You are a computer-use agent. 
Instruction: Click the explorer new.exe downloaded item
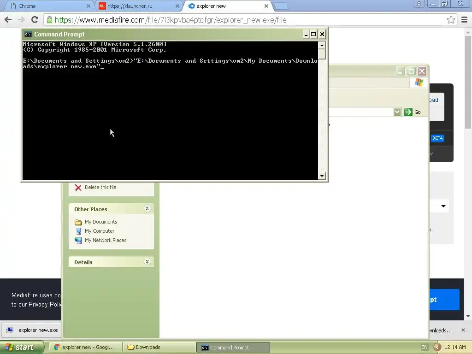(x=32, y=330)
